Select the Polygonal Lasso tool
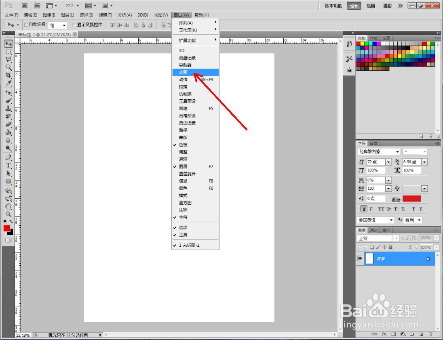 [x=8, y=59]
